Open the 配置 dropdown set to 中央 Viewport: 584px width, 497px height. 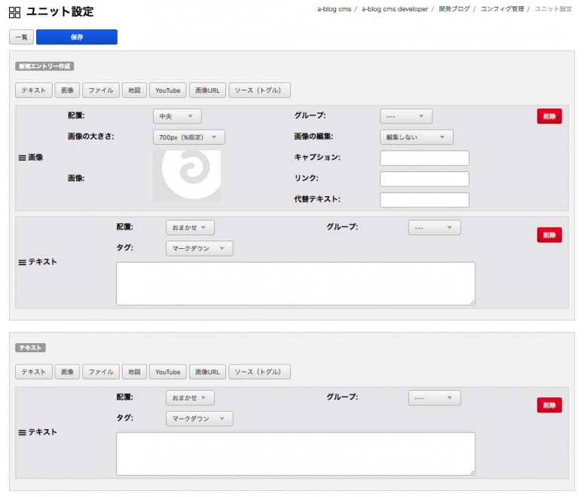pos(177,116)
